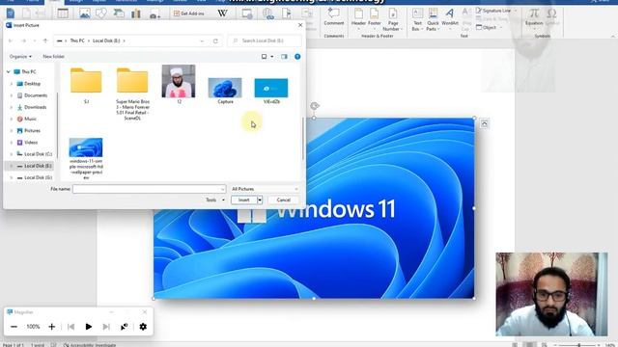
Task: Select Desktop in the navigation tree
Action: tap(32, 84)
